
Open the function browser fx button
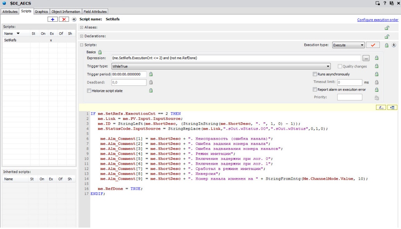tap(381, 108)
